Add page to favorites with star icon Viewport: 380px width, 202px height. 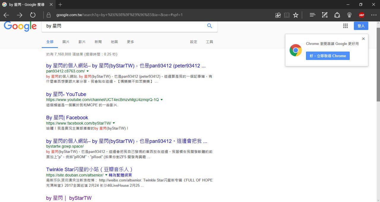click(x=296, y=15)
